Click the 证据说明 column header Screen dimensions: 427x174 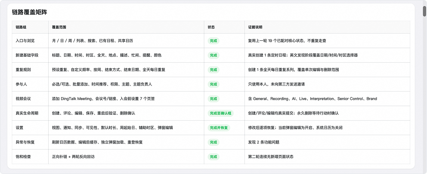(x=255, y=27)
